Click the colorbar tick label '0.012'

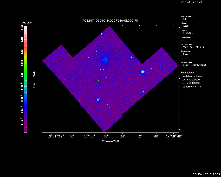tap(22, 63)
